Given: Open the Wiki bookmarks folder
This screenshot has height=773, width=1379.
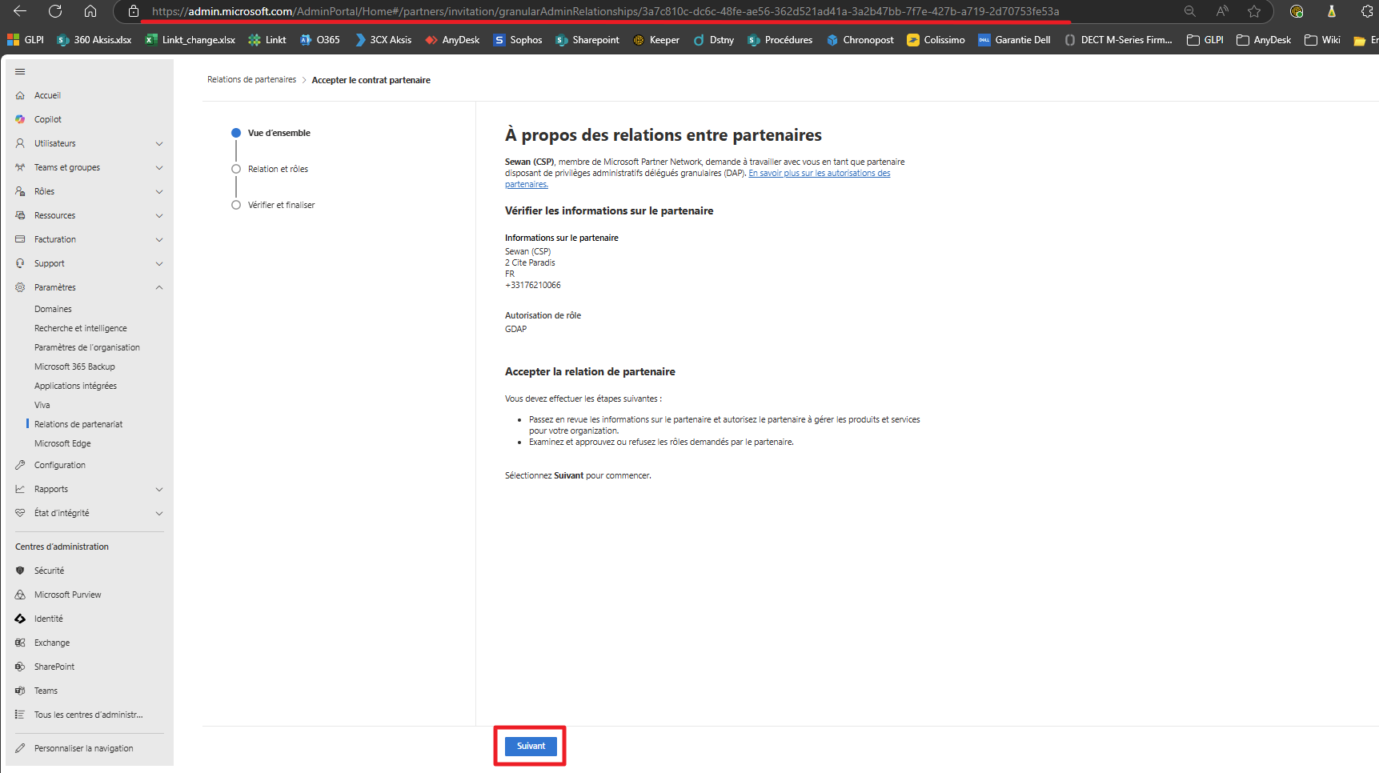Looking at the screenshot, I should [x=1322, y=39].
